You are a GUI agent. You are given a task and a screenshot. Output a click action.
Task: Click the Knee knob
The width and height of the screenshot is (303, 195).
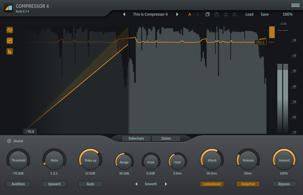click(151, 162)
